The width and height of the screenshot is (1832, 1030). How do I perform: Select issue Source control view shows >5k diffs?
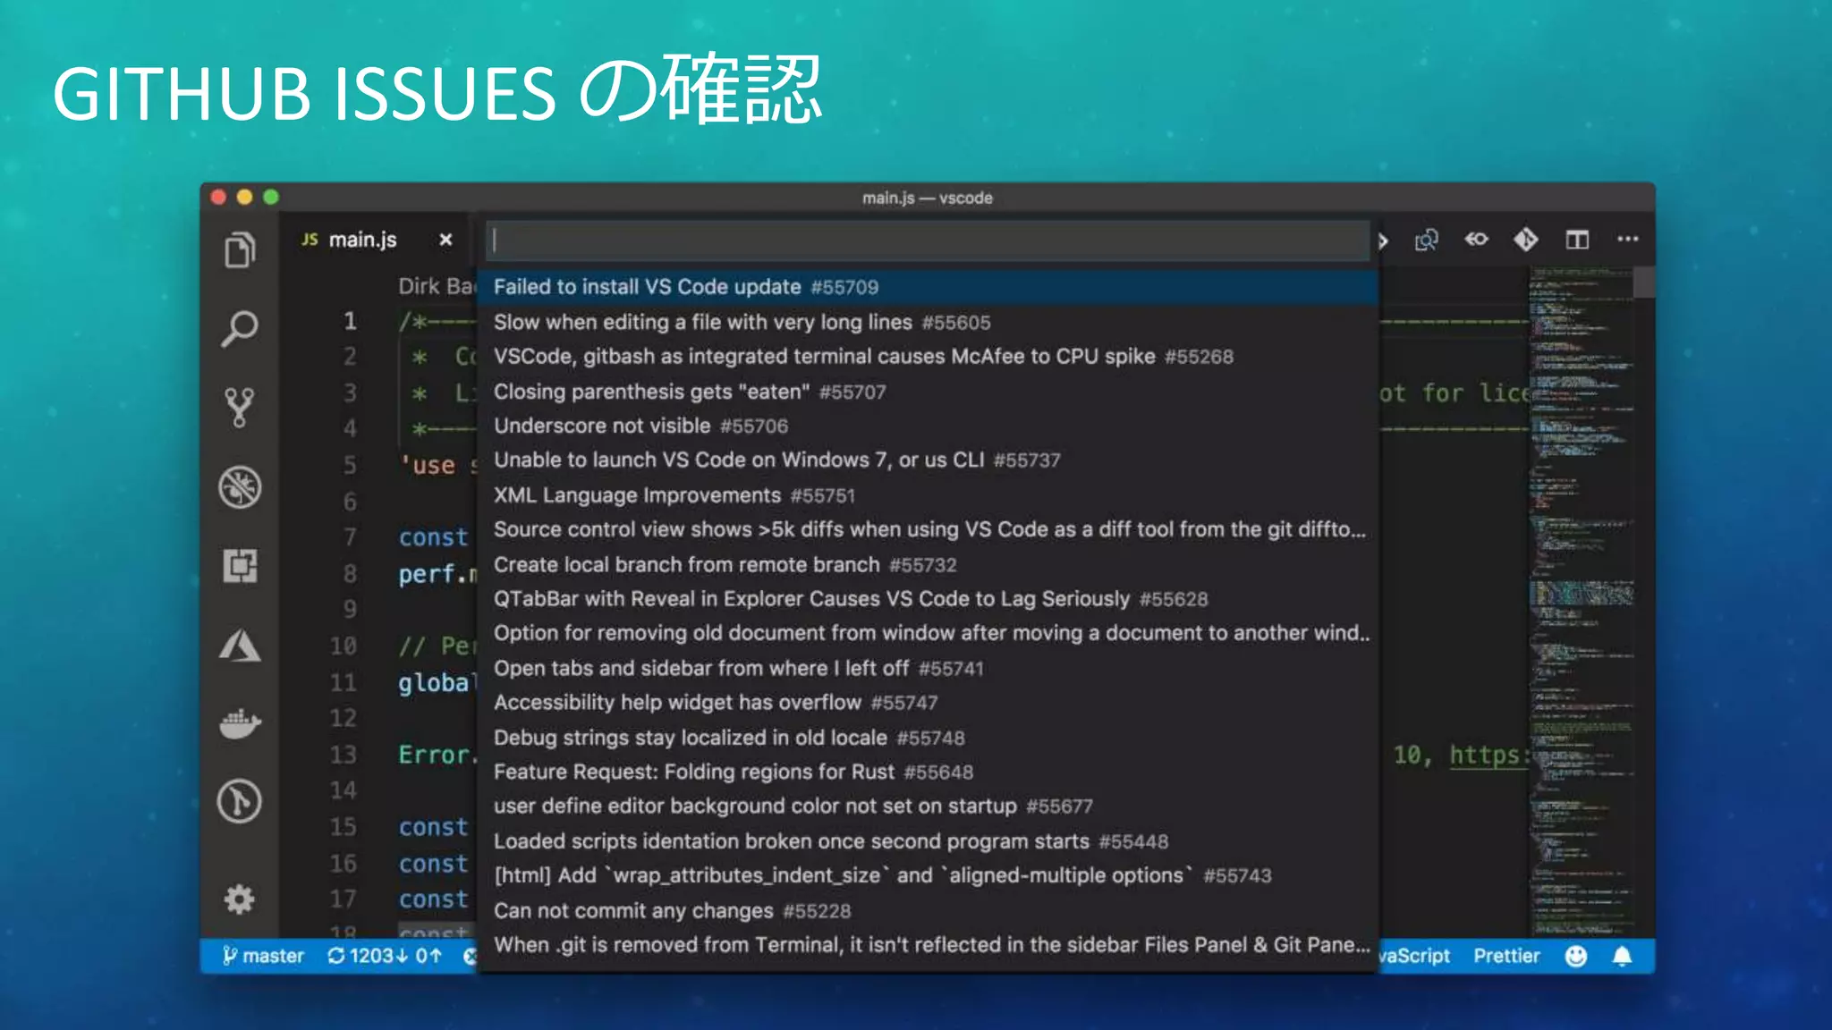pyautogui.click(x=928, y=529)
